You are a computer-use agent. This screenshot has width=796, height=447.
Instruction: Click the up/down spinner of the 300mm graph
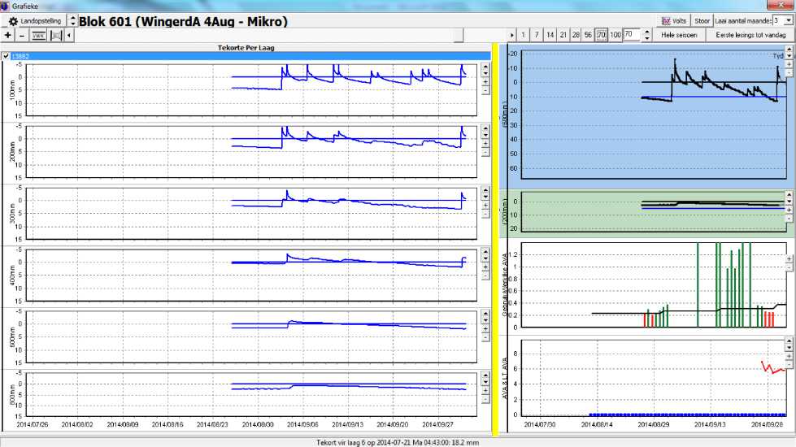(485, 193)
